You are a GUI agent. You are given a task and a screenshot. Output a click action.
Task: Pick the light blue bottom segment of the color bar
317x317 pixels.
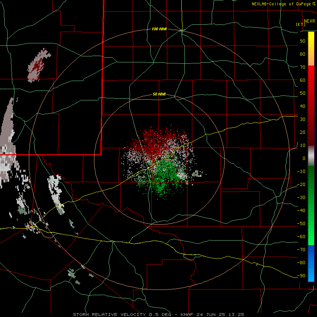click(311, 275)
